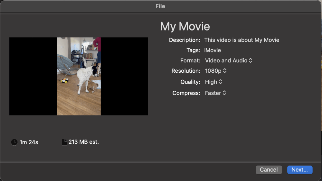Click the Resolution: label
Image resolution: width=322 pixels, height=181 pixels.
(186, 71)
